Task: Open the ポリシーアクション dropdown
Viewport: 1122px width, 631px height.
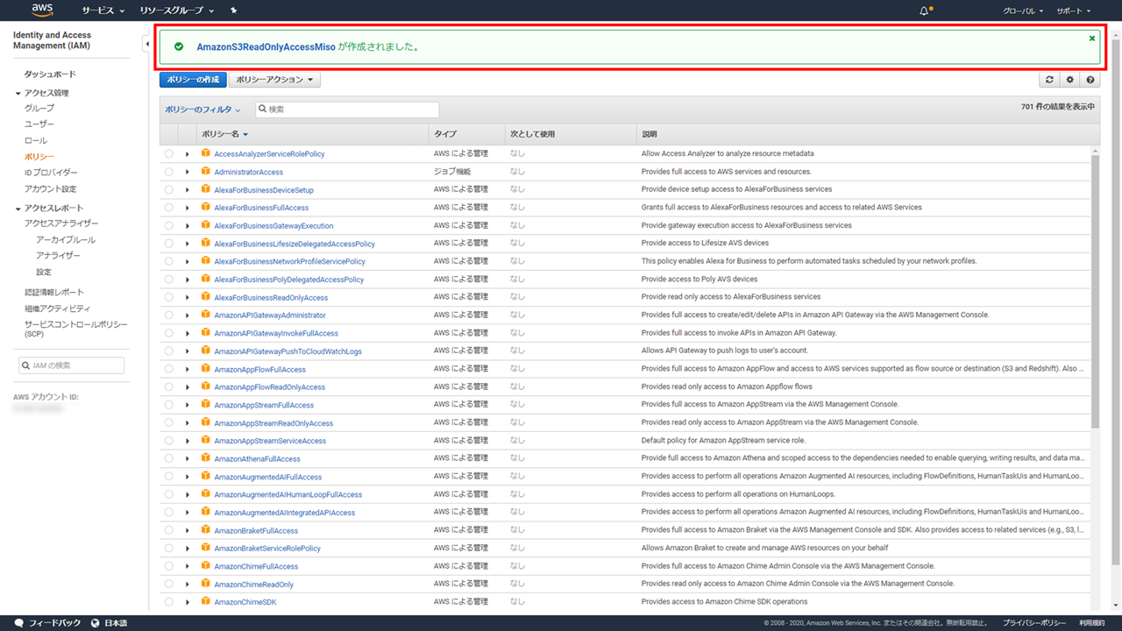Action: click(x=274, y=80)
